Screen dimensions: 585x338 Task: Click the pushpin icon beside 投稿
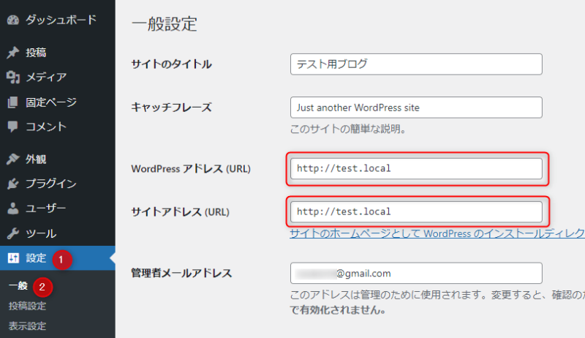pyautogui.click(x=12, y=53)
